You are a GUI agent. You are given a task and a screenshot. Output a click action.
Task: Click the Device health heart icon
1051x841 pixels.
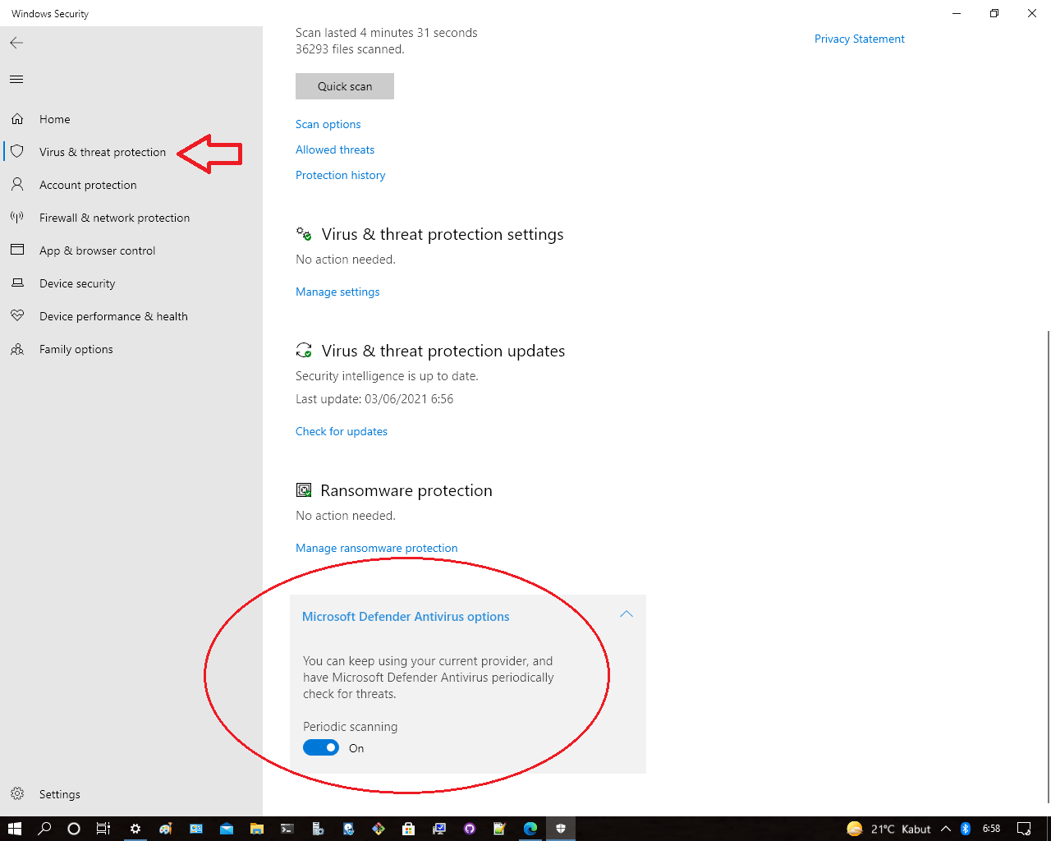(17, 316)
